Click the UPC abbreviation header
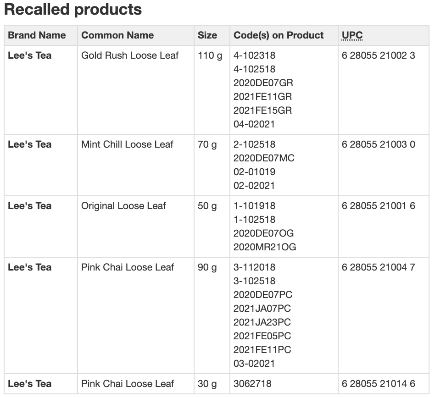 352,35
